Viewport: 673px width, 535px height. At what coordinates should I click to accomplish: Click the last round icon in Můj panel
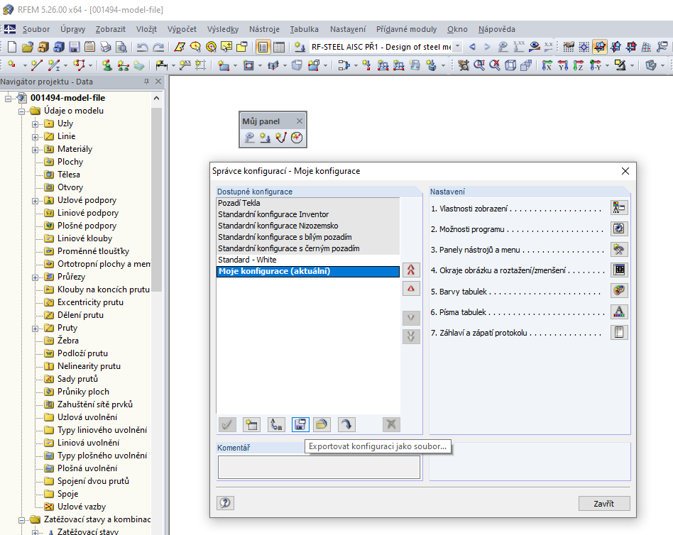[x=297, y=138]
